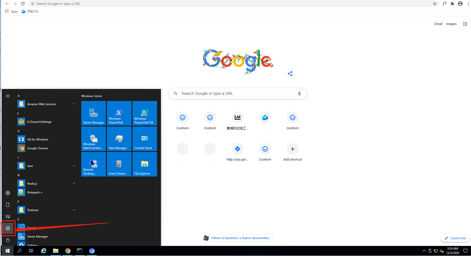The width and height of the screenshot is (471, 256).
Task: Open the Windows Administrative Tools tile
Action: click(94, 139)
